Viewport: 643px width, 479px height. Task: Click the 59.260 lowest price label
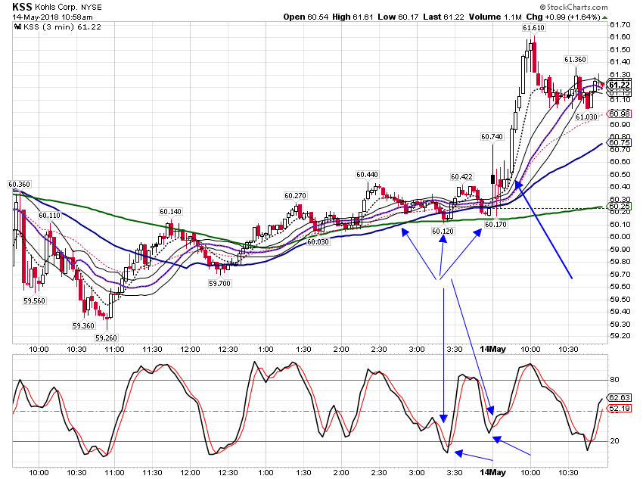(106, 338)
